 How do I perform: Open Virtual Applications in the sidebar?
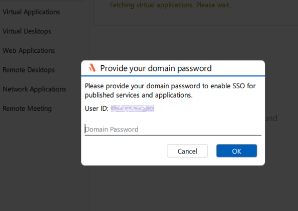31,12
